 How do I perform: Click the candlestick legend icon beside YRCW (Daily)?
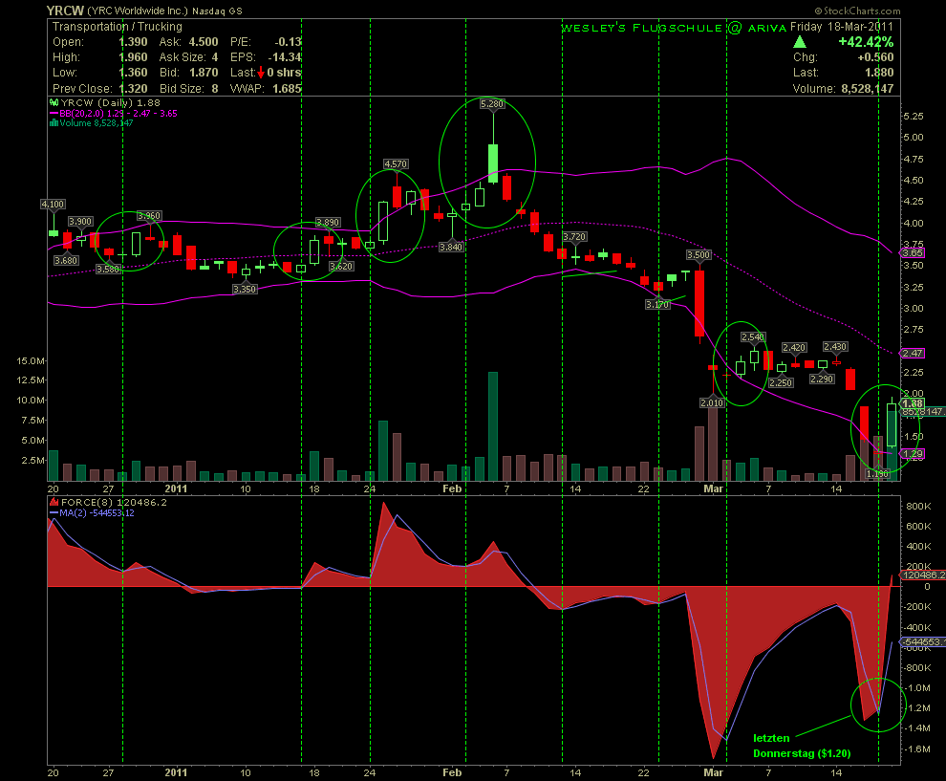pyautogui.click(x=54, y=103)
